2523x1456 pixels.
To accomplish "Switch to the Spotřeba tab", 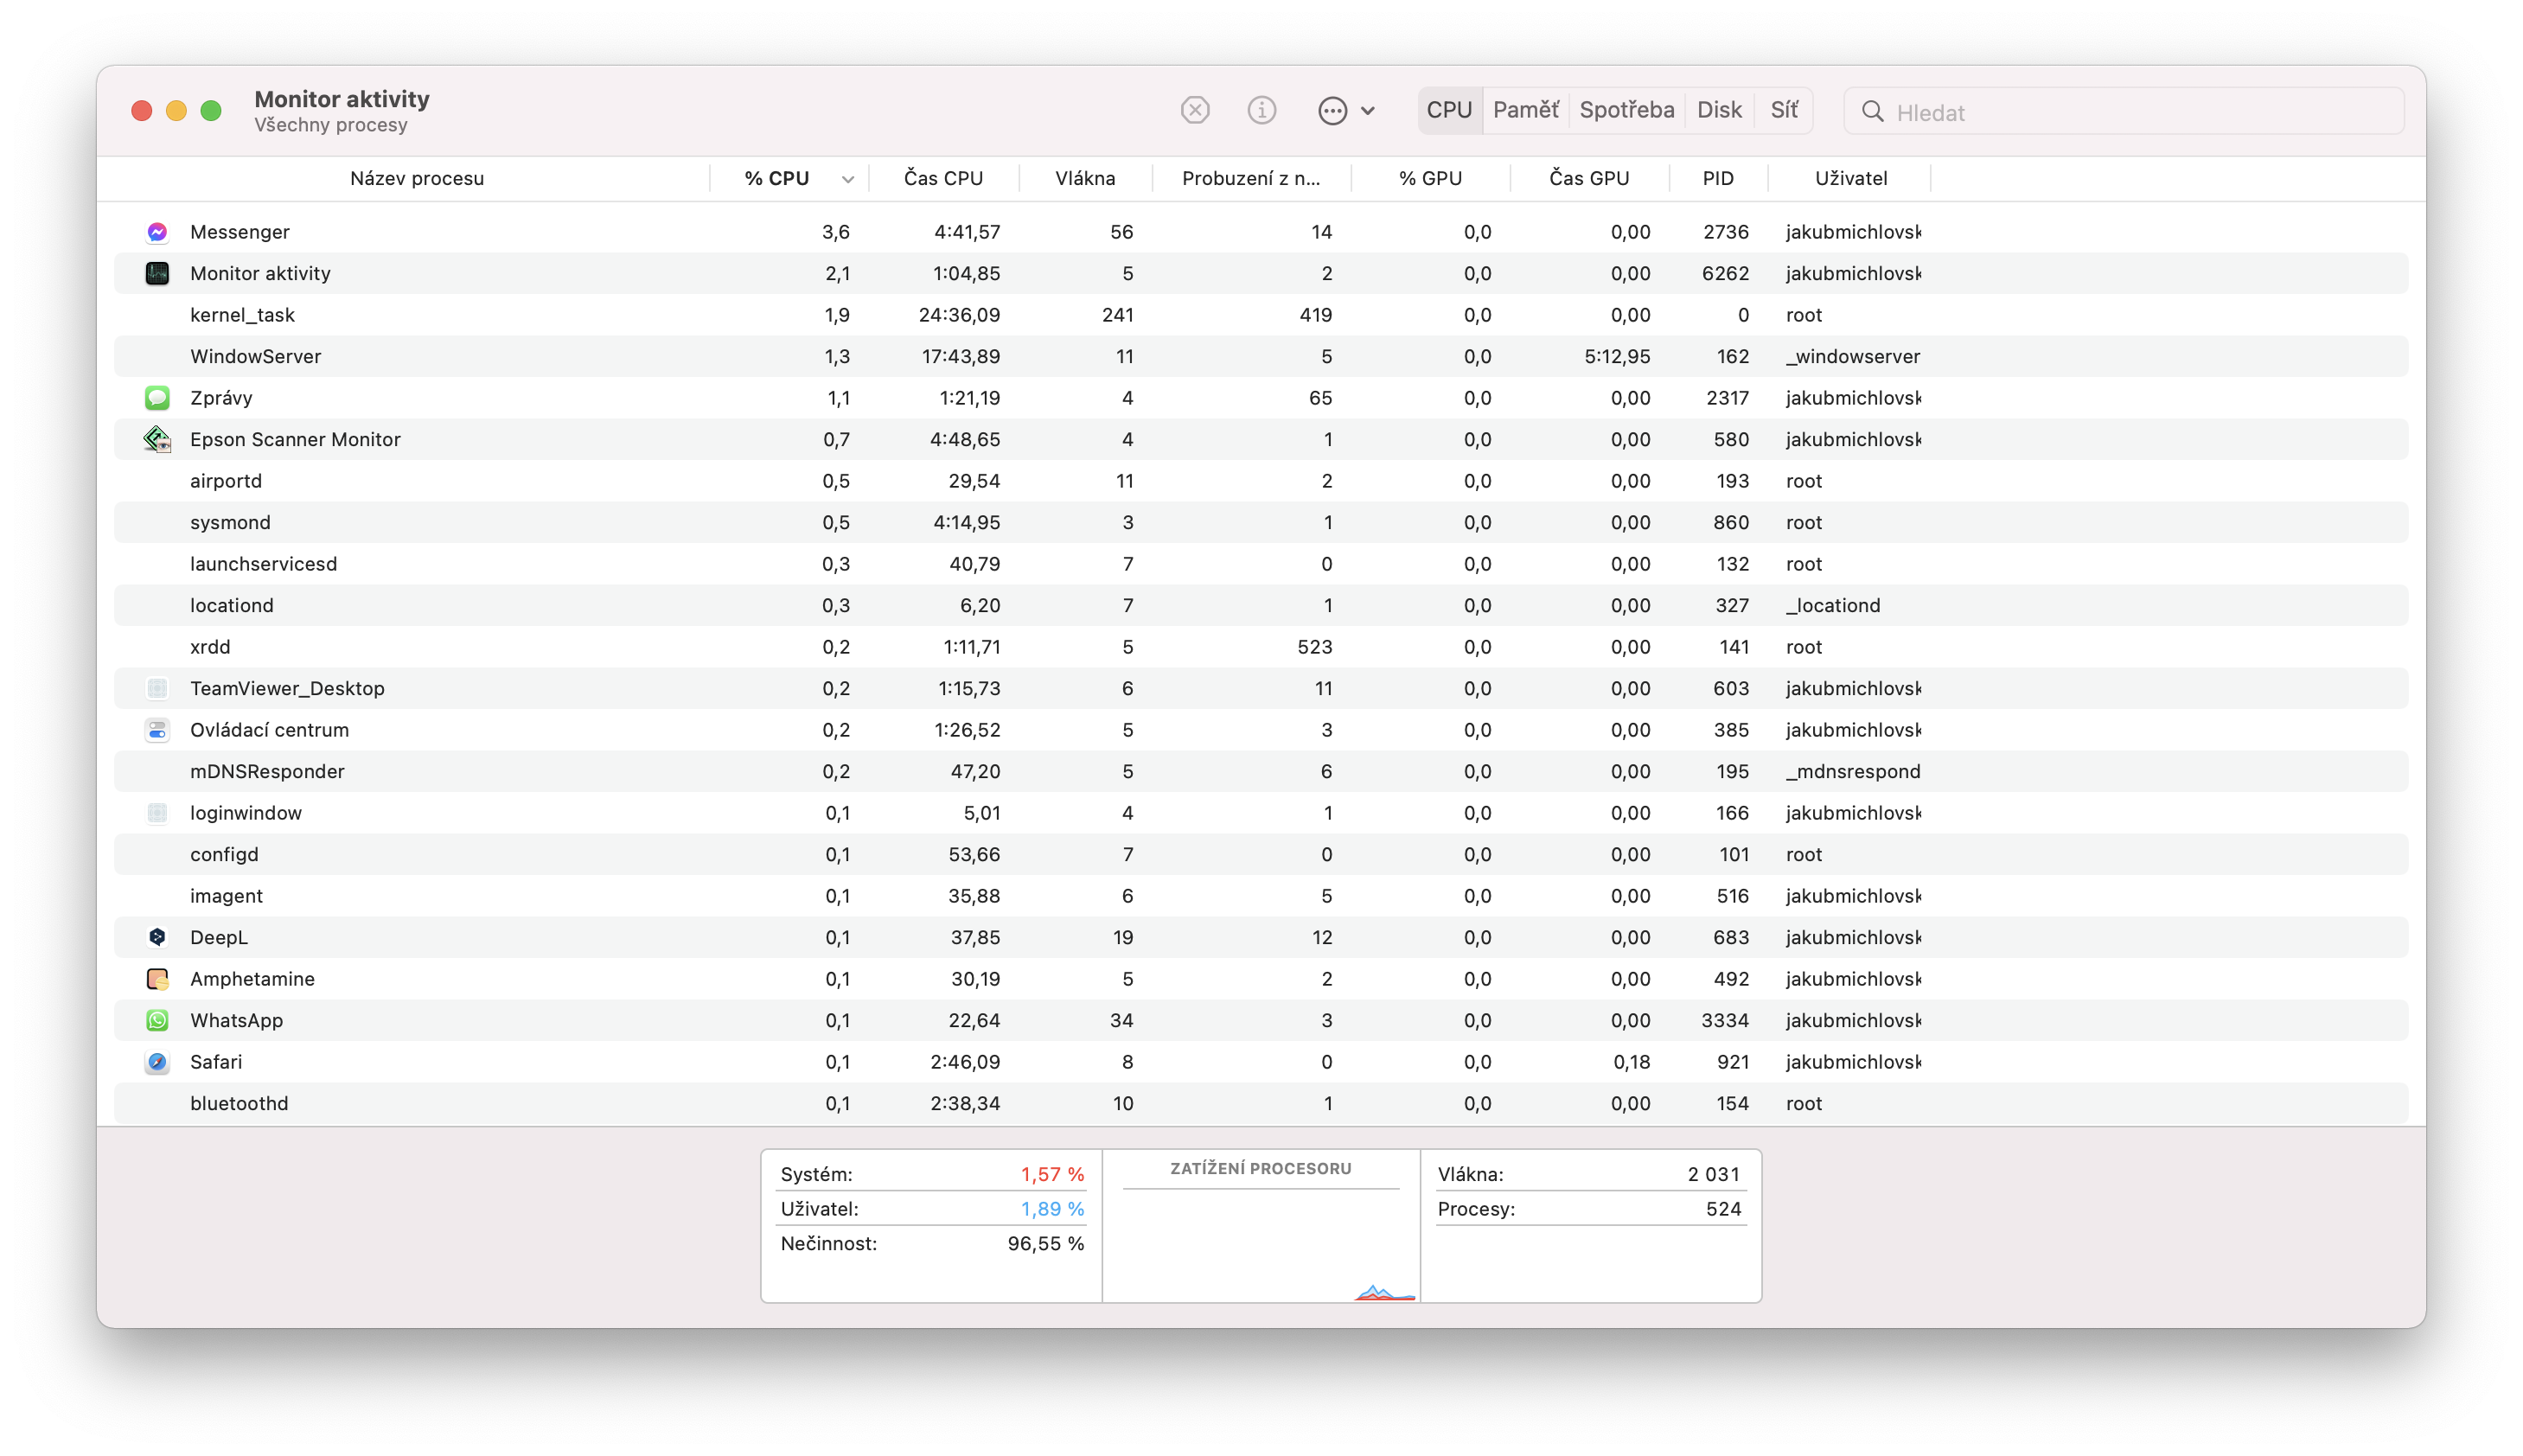I will [x=1626, y=110].
